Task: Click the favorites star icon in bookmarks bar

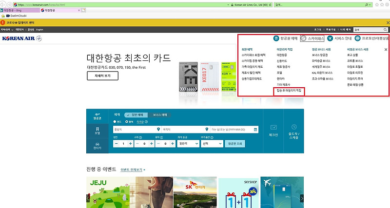Action: pos(3,16)
